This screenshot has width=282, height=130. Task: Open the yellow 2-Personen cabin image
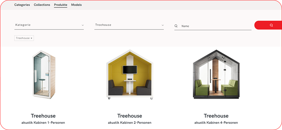click(130, 75)
